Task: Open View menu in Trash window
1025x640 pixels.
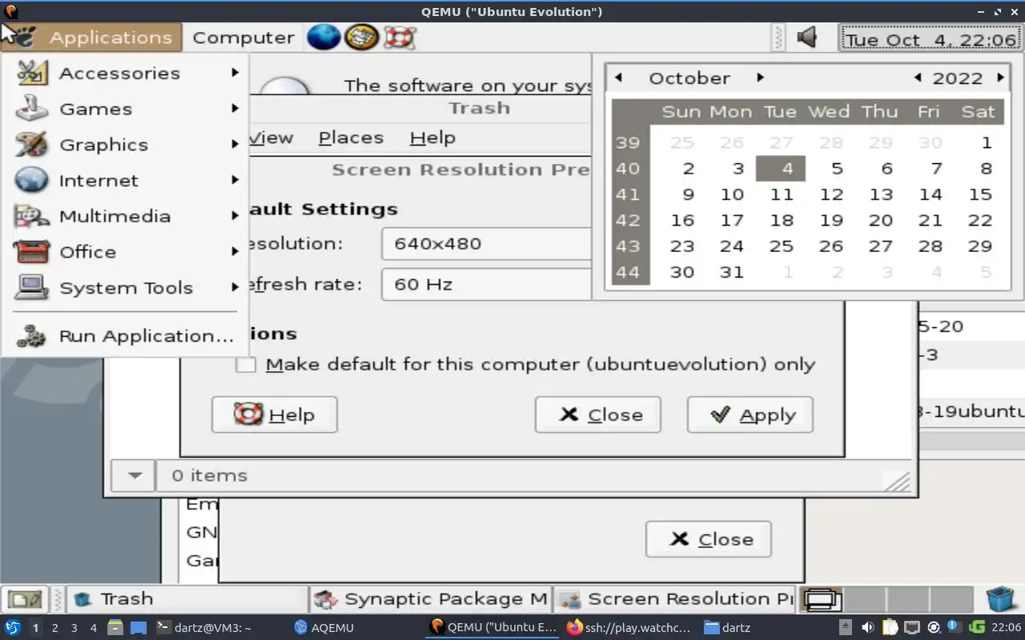Action: pyautogui.click(x=271, y=138)
